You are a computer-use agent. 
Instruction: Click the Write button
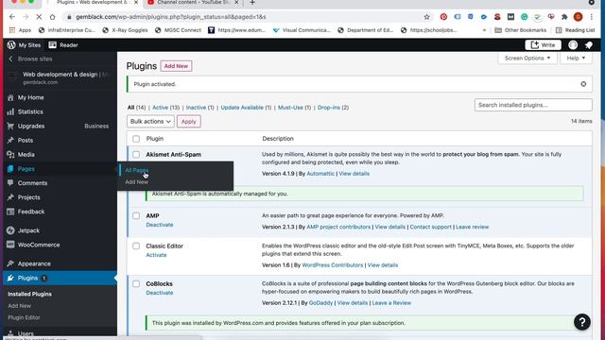tap(543, 45)
